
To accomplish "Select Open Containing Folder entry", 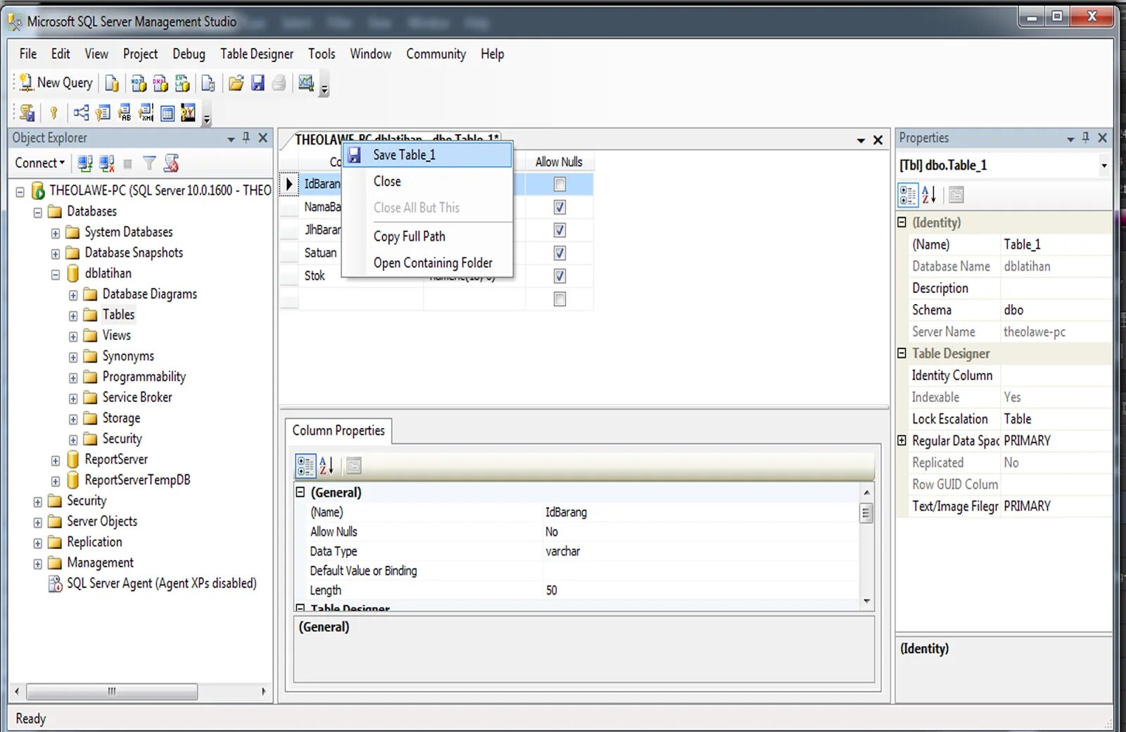I will tap(427, 263).
